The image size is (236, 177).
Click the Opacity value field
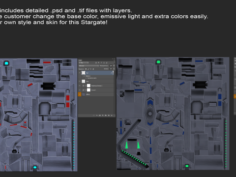111,66
